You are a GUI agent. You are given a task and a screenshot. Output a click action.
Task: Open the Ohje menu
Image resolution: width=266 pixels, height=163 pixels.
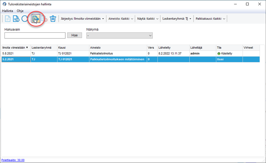20,11
